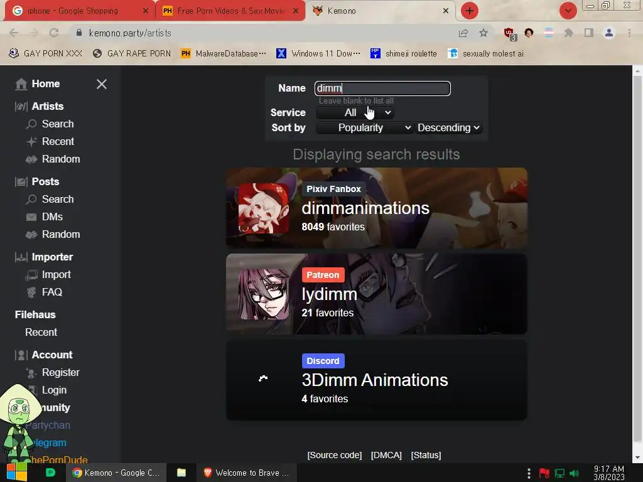Click the icon beside FAQ
The image size is (643, 482).
(31, 292)
